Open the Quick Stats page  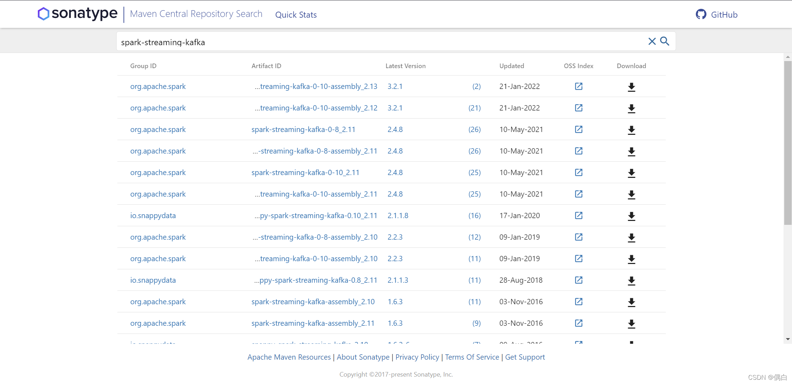pos(296,15)
